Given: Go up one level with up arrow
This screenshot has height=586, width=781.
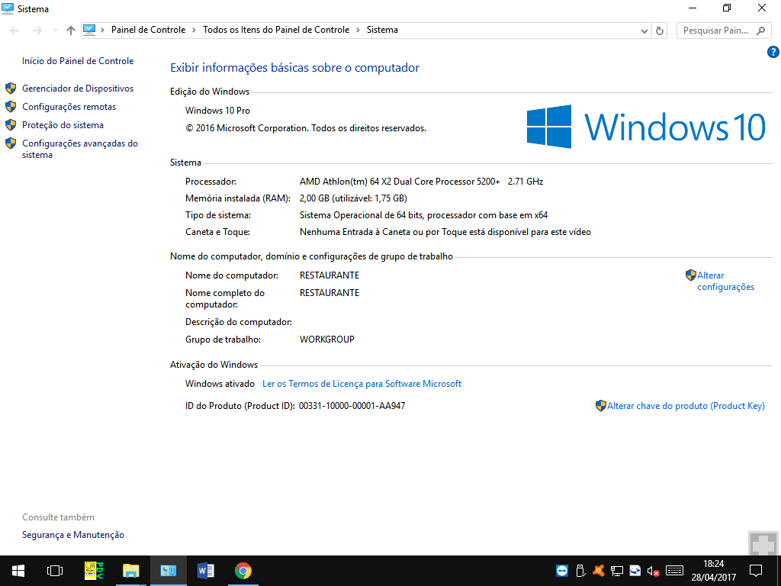Looking at the screenshot, I should coord(71,31).
